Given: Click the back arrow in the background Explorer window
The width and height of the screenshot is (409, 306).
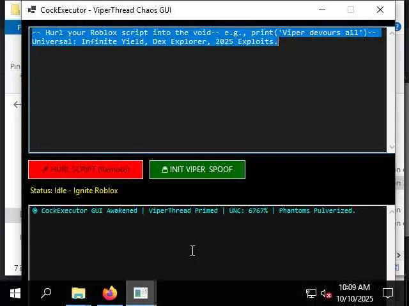Looking at the screenshot, I should tap(17, 105).
